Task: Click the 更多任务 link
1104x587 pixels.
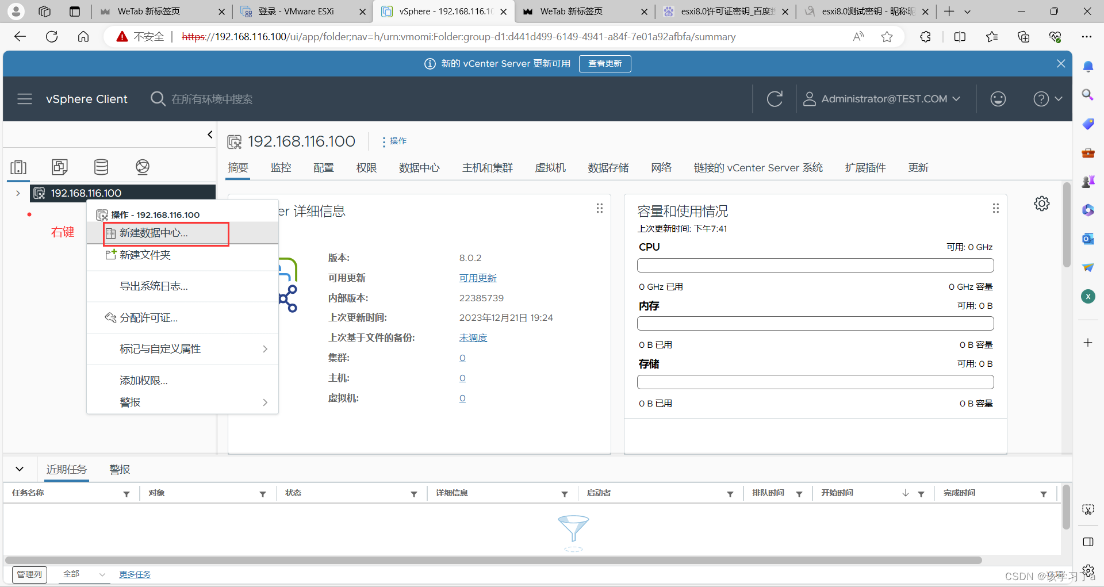Action: tap(135, 574)
